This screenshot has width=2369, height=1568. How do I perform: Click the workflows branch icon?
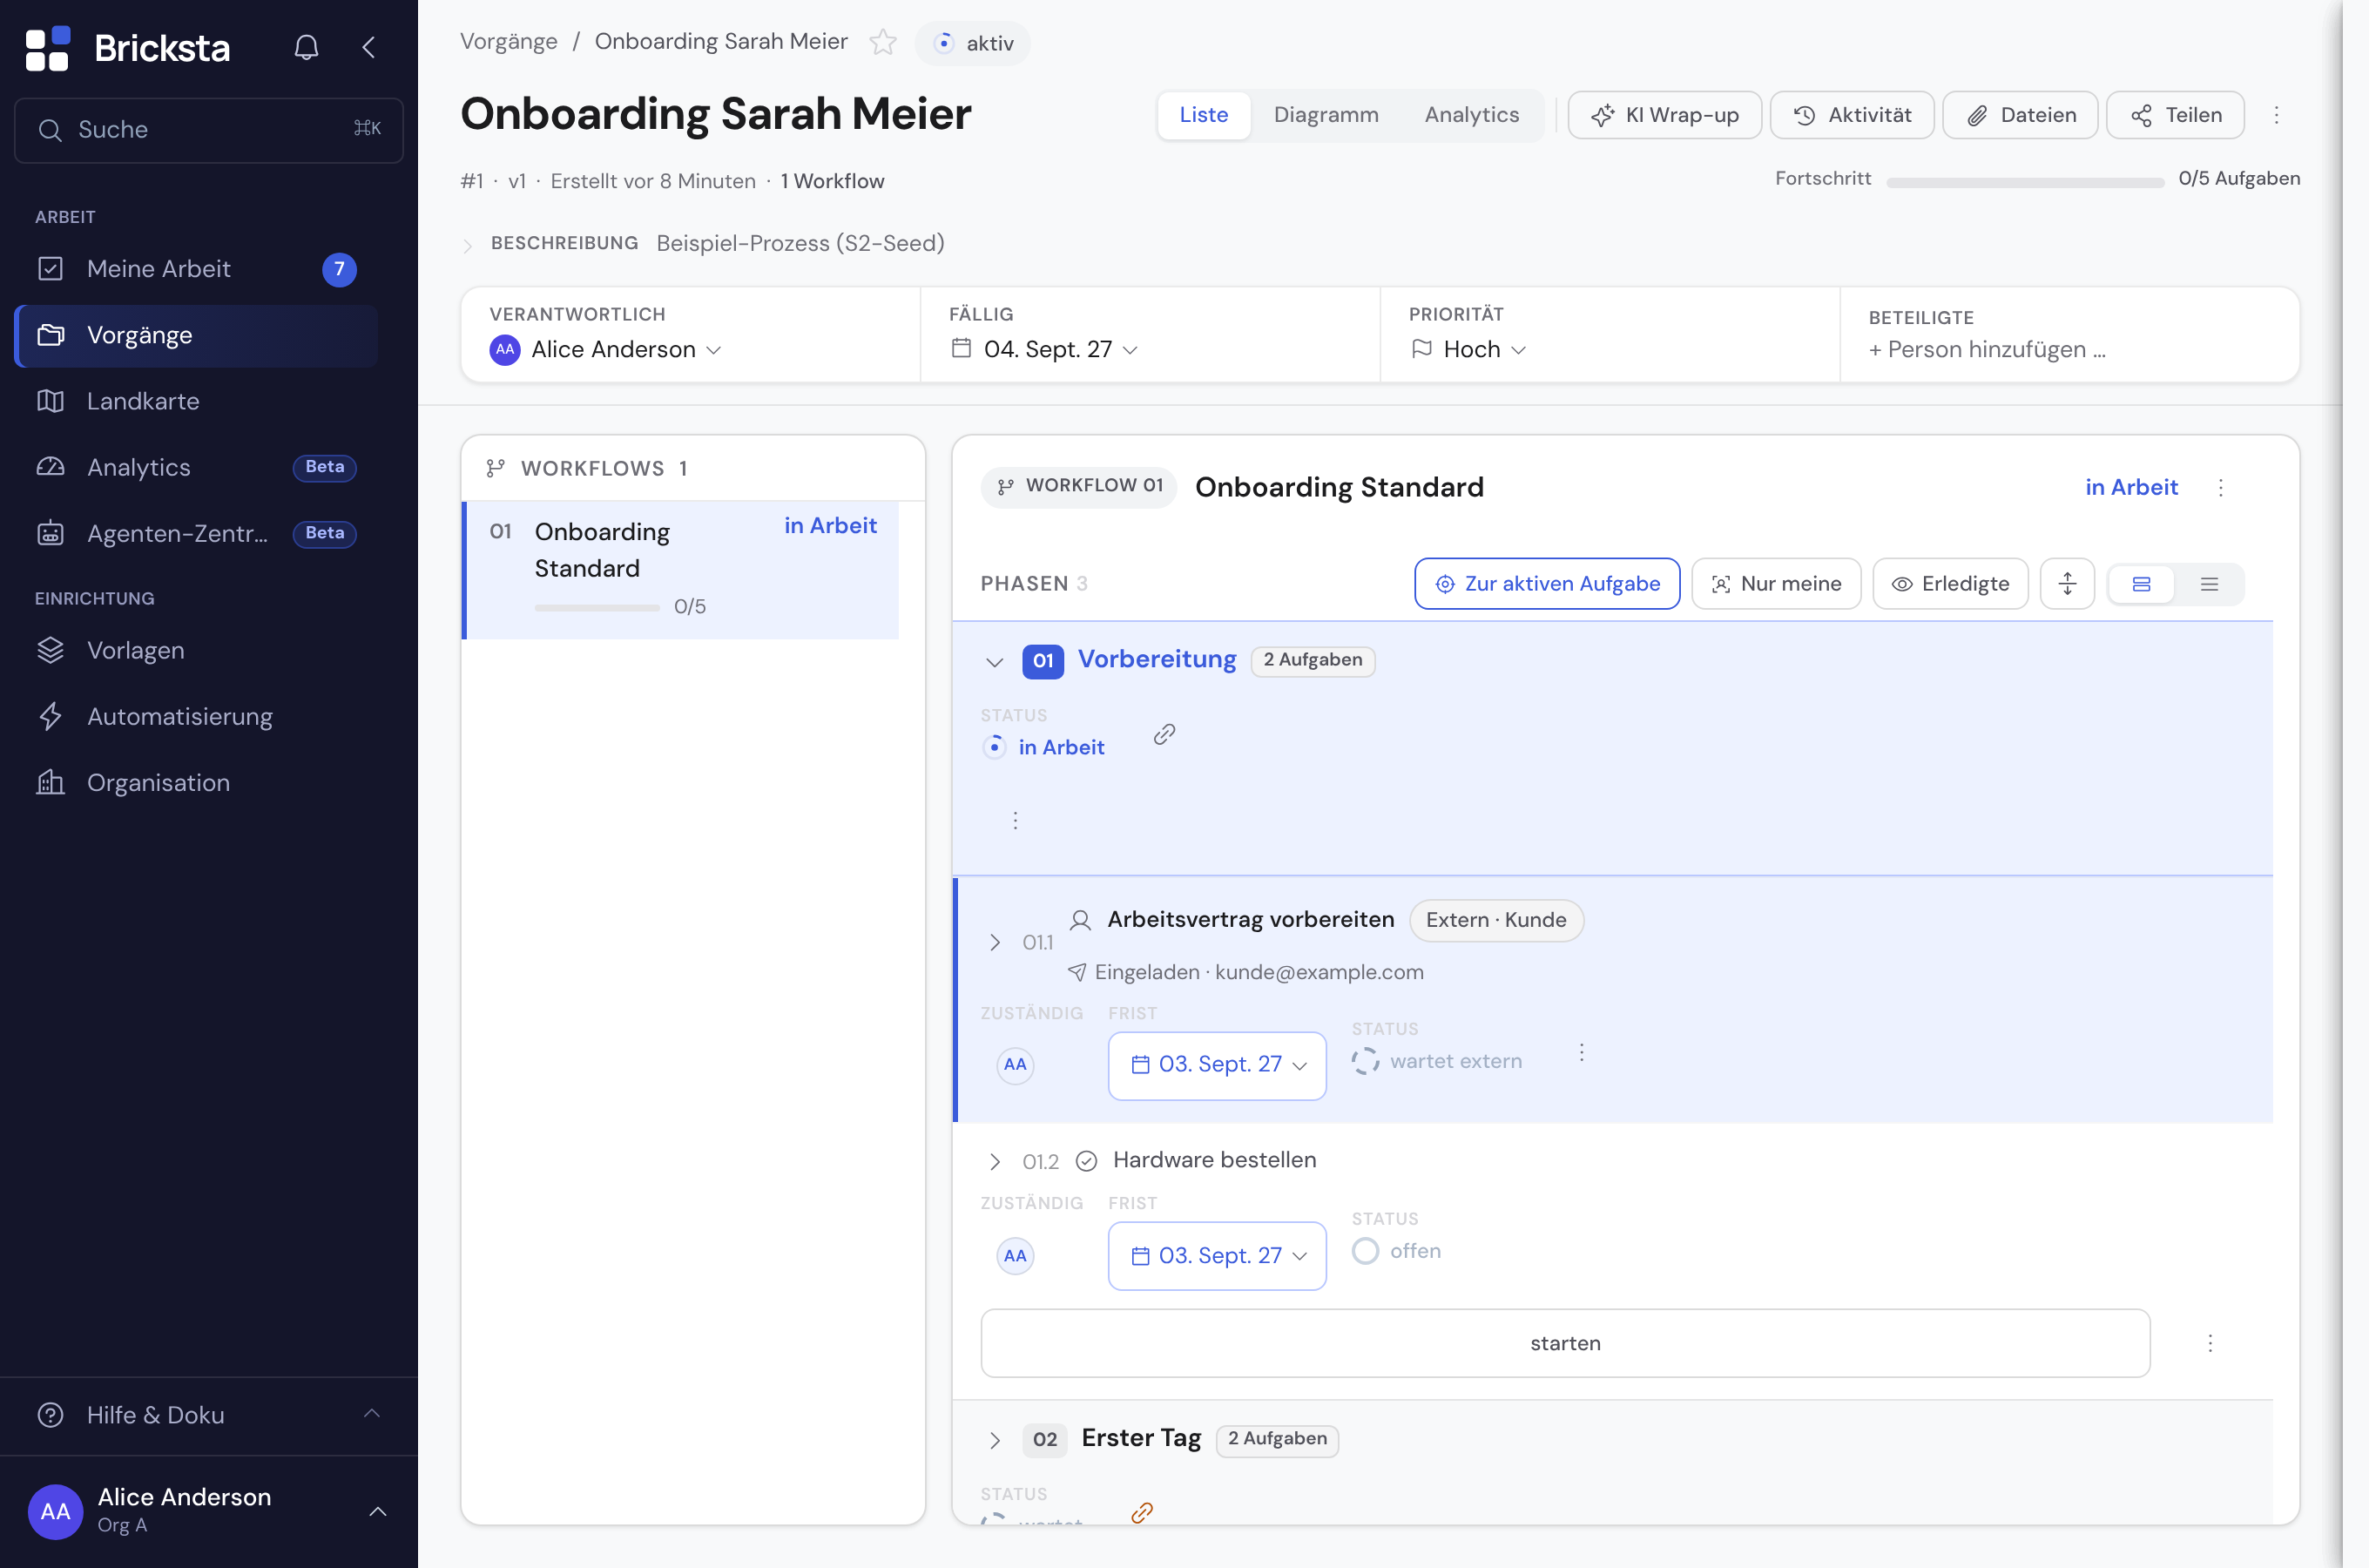pyautogui.click(x=496, y=468)
